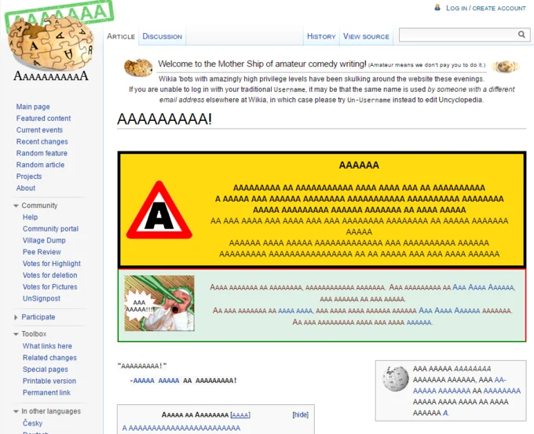
Task: Open the View source tab
Action: [366, 36]
